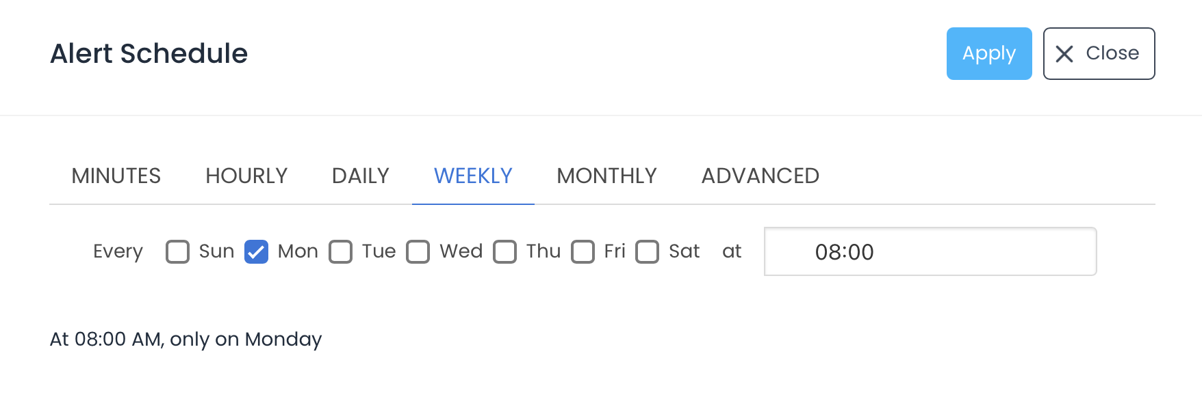
Task: Click the schedule summary text for Monday
Action: [186, 339]
